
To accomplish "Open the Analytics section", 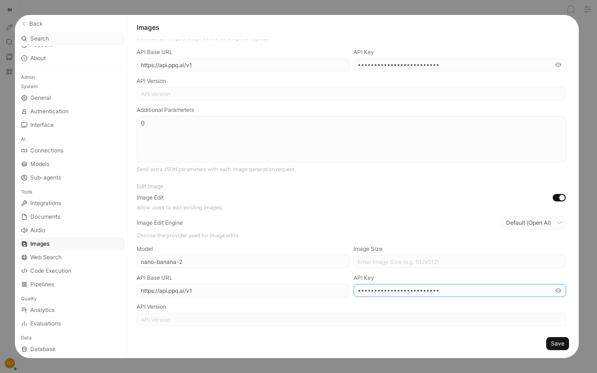I will click(71, 310).
